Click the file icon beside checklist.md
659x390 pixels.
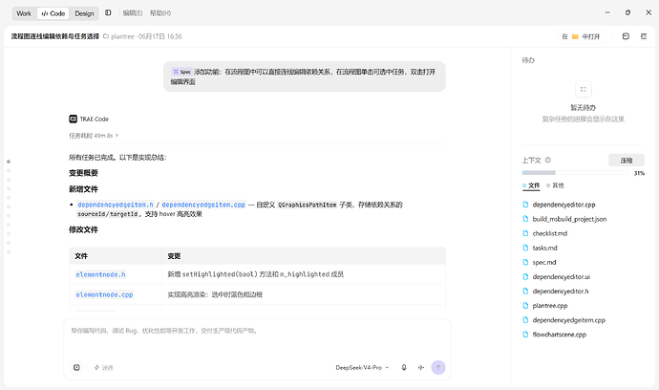[x=525, y=233]
